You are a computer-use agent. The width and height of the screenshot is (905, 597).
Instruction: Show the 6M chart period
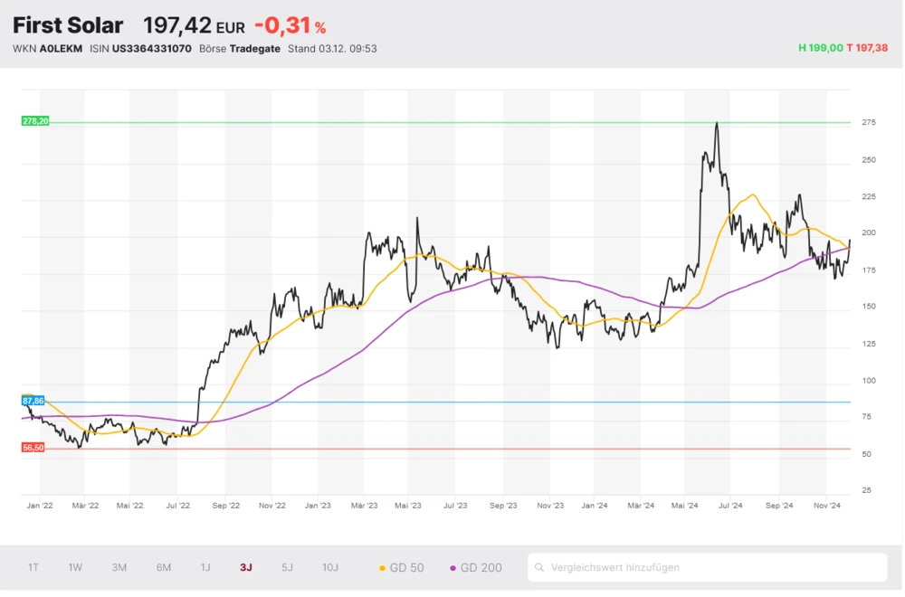[164, 567]
